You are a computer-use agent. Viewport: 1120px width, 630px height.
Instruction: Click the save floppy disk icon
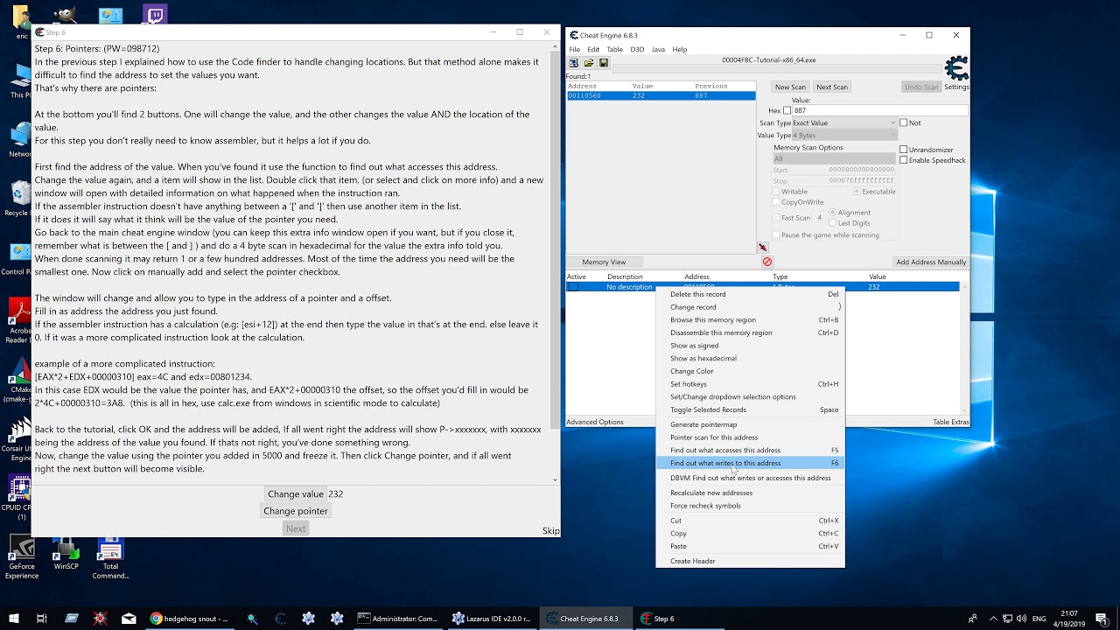click(x=602, y=63)
